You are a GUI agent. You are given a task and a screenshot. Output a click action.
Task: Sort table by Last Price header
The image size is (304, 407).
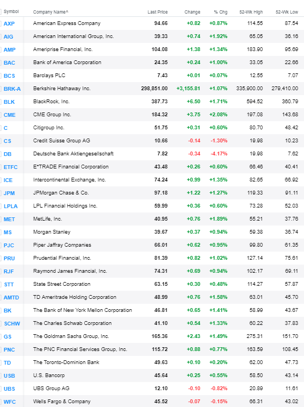point(158,12)
